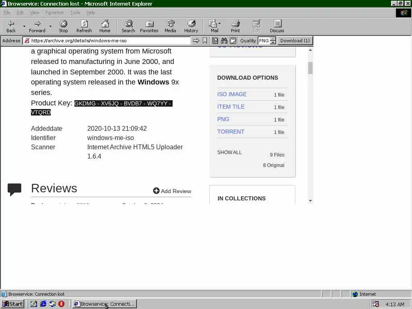
Task: Click the vertical scrollbar thumb
Action: [x=310, y=68]
